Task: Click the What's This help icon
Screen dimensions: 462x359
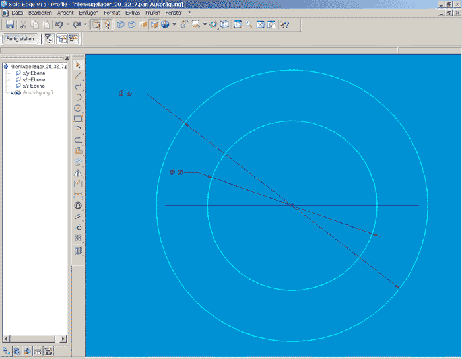Action: (284, 24)
